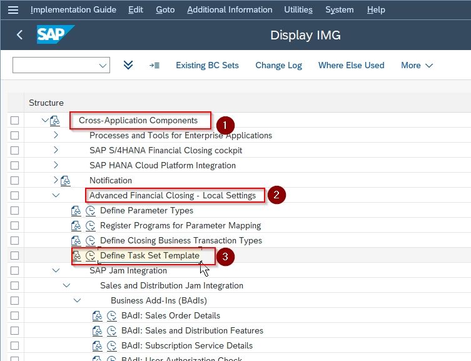Open documentation icon for Register Programs for Parameter Mapping
This screenshot has height=361, width=471.
(x=76, y=226)
